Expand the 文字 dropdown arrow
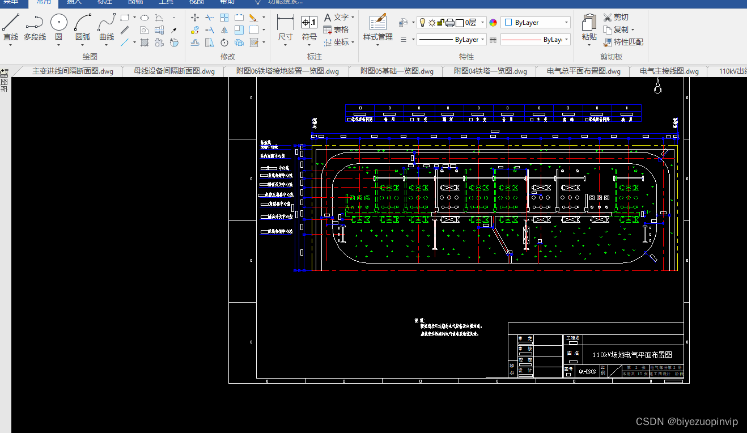The height and width of the screenshot is (433, 747). (x=353, y=18)
